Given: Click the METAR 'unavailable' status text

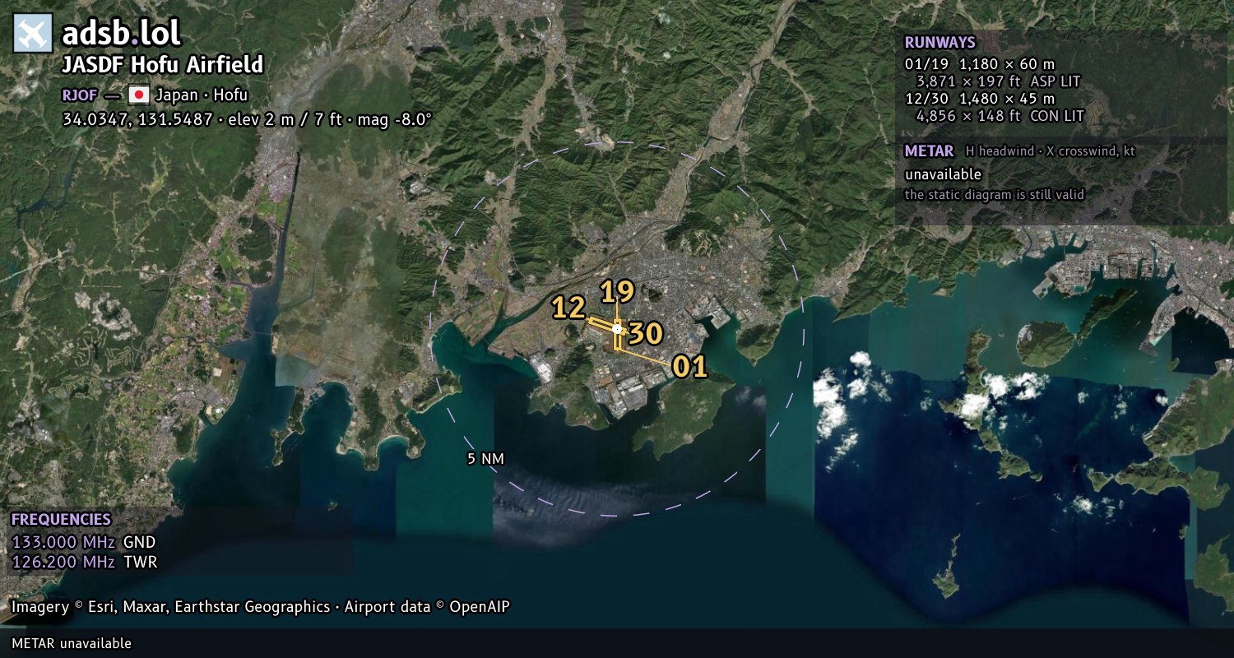Looking at the screenshot, I should (943, 174).
